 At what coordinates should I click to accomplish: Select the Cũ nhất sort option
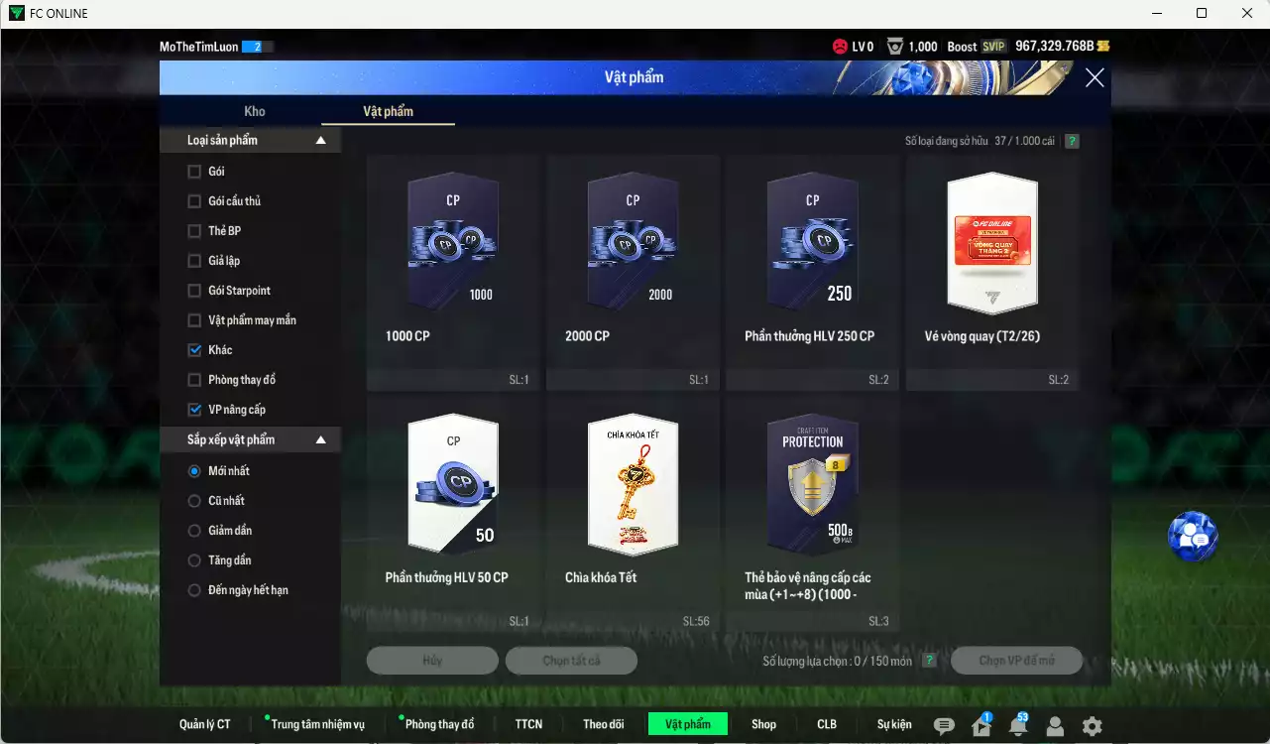[194, 501]
